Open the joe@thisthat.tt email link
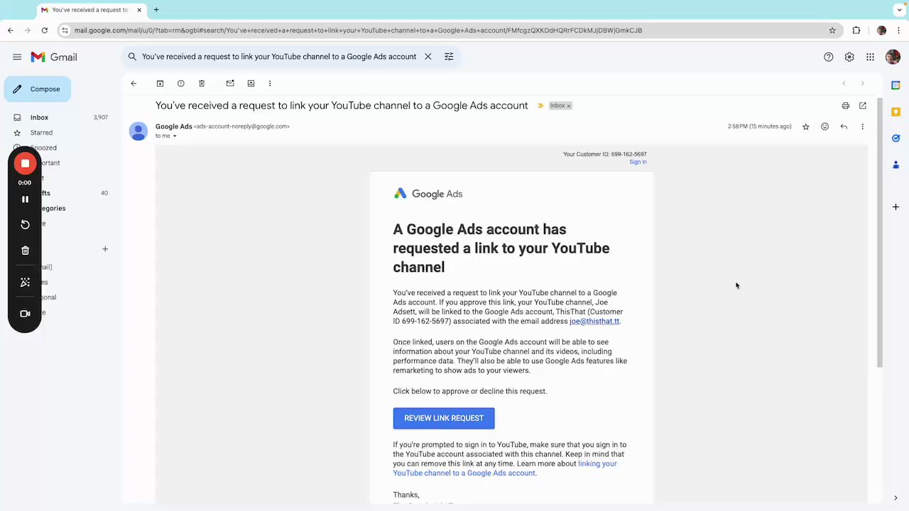Image resolution: width=909 pixels, height=511 pixels. point(594,322)
